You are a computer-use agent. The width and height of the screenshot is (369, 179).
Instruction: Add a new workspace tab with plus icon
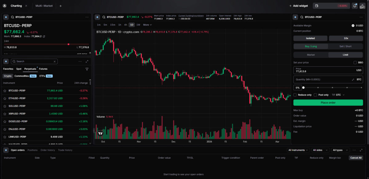point(60,6)
